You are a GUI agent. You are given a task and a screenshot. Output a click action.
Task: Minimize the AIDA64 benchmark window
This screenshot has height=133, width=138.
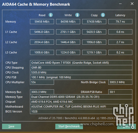(120, 4)
